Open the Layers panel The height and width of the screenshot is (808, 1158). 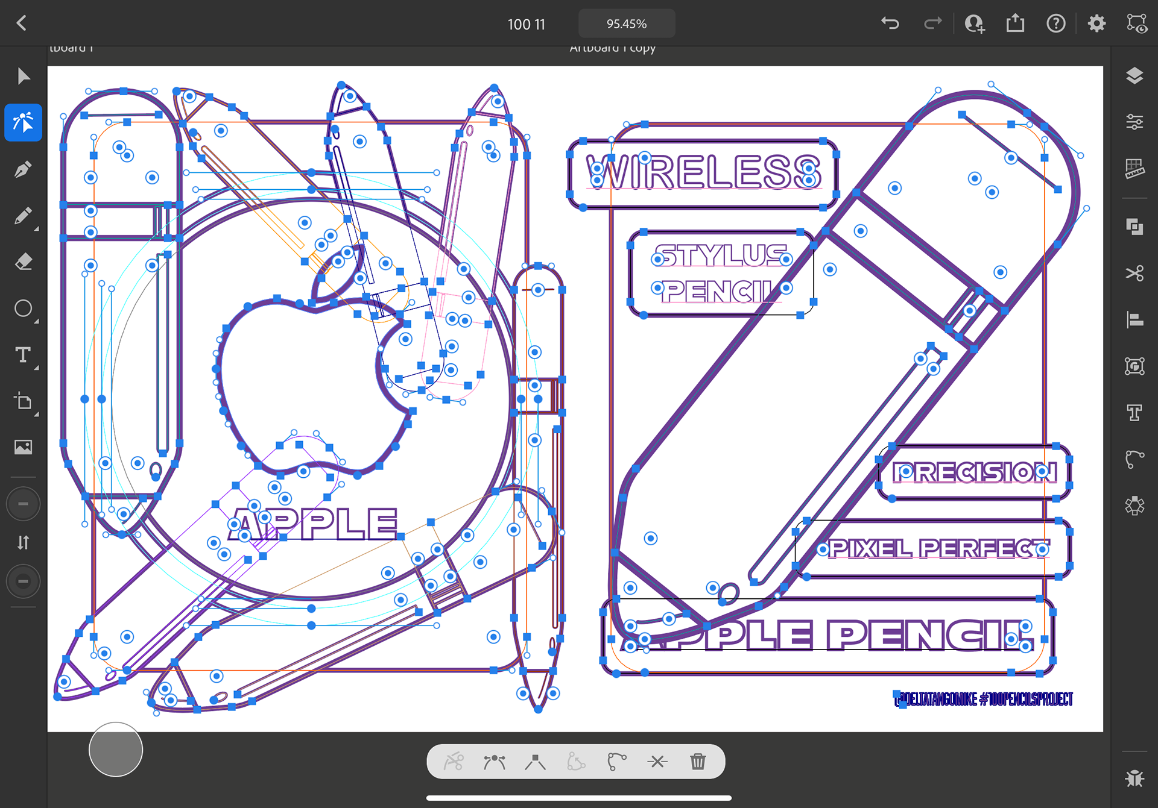1134,76
